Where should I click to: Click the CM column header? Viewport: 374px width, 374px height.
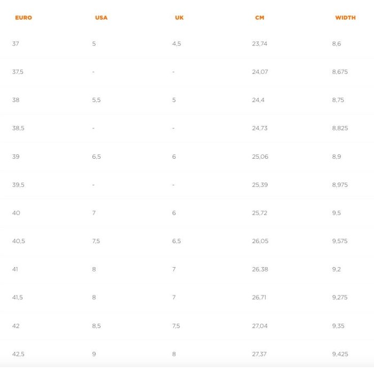(260, 18)
